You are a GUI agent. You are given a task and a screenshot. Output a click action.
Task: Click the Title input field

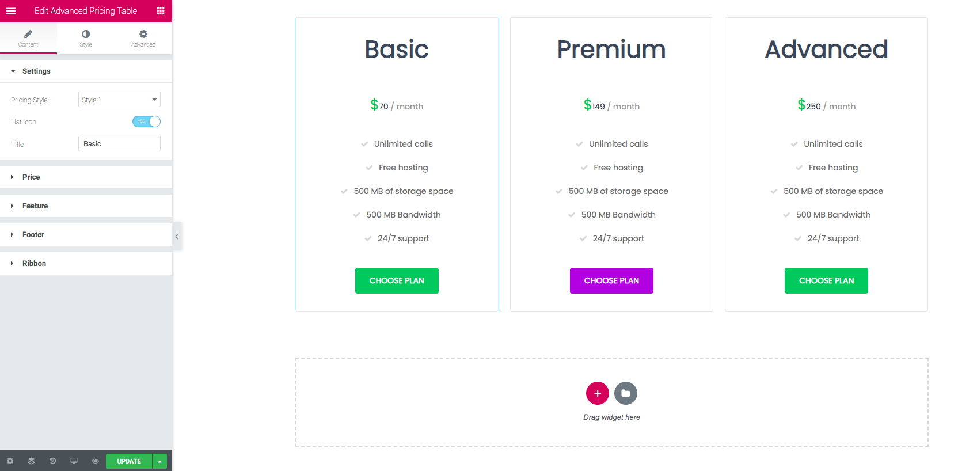point(119,144)
